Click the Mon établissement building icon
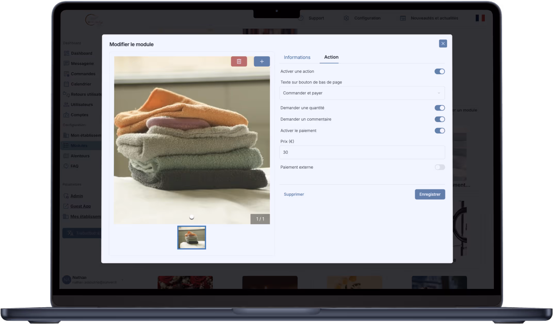The width and height of the screenshot is (553, 324). [66, 135]
